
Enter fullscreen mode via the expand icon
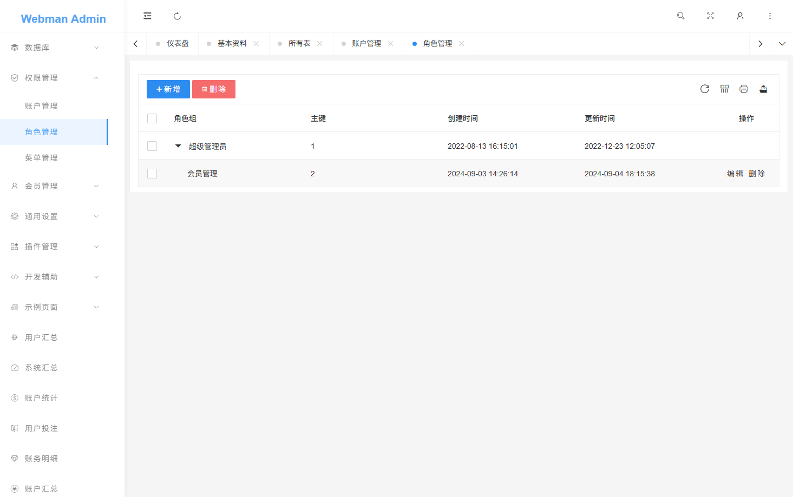tap(710, 16)
